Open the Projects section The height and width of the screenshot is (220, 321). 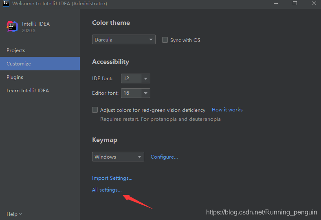(x=40, y=50)
